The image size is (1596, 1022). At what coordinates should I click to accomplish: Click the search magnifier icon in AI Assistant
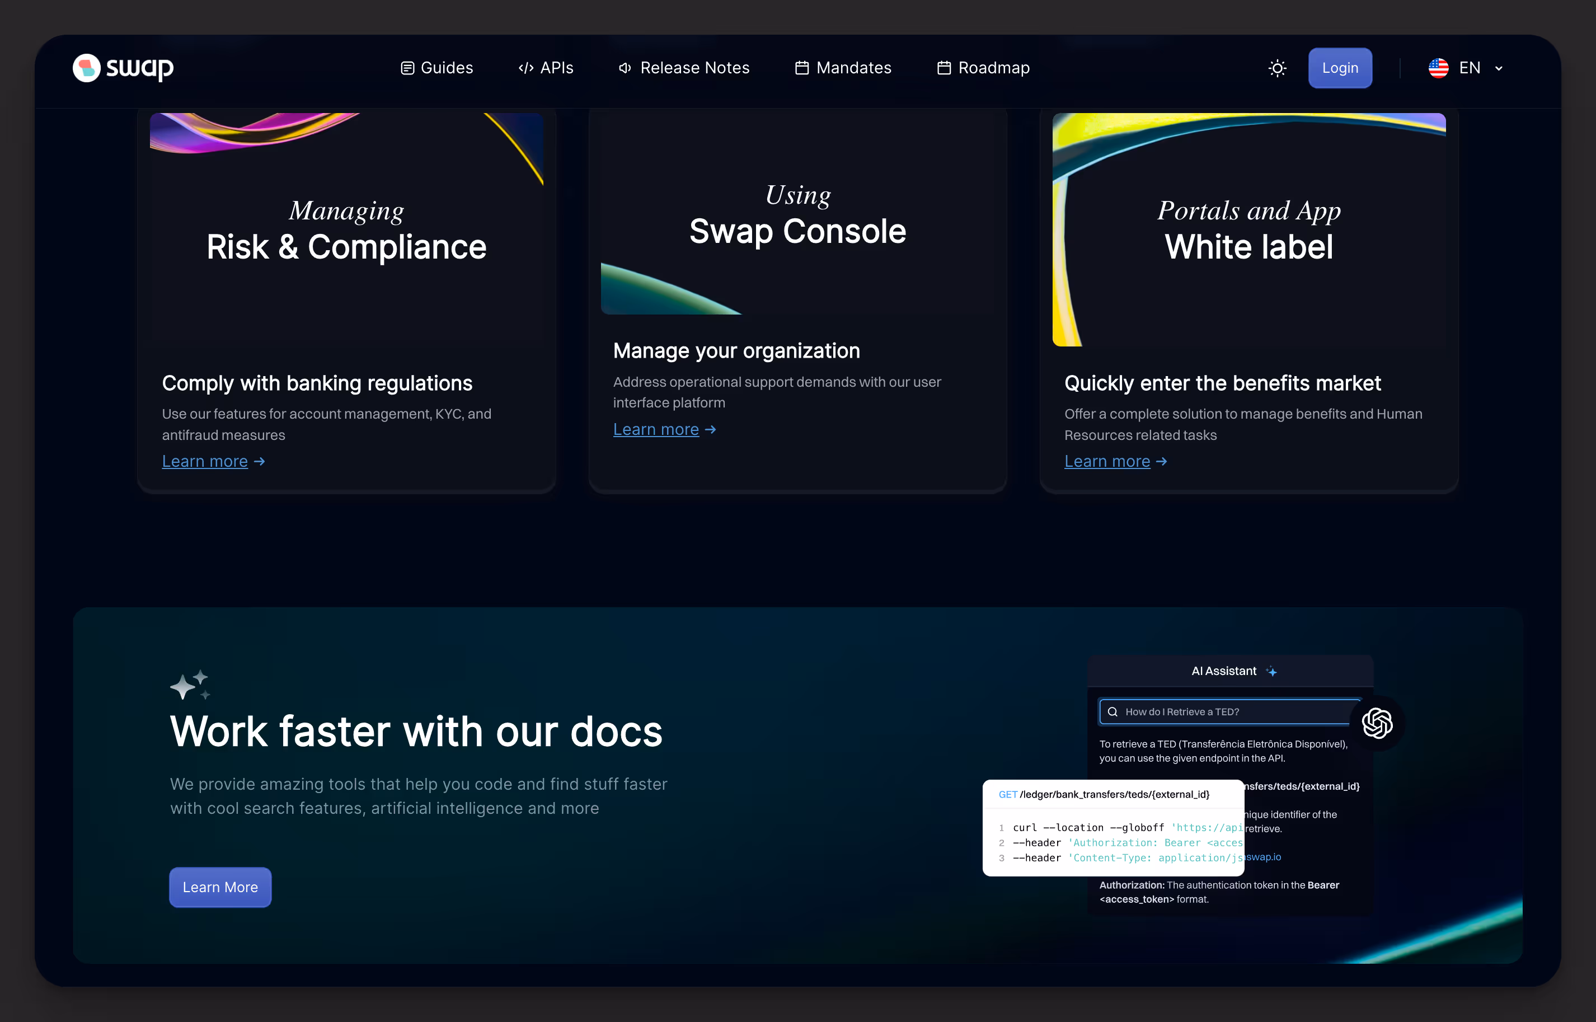[x=1112, y=711]
